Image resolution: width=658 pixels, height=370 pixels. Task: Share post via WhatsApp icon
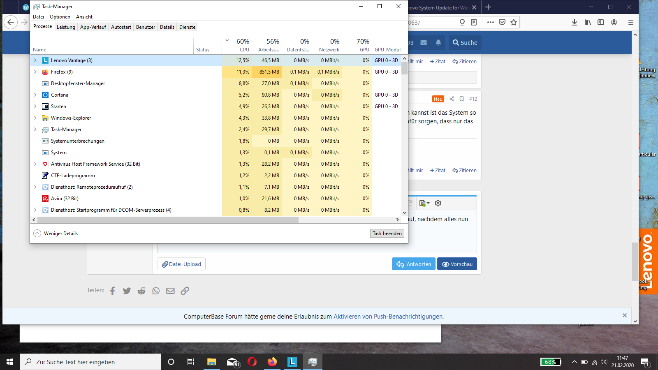point(156,291)
